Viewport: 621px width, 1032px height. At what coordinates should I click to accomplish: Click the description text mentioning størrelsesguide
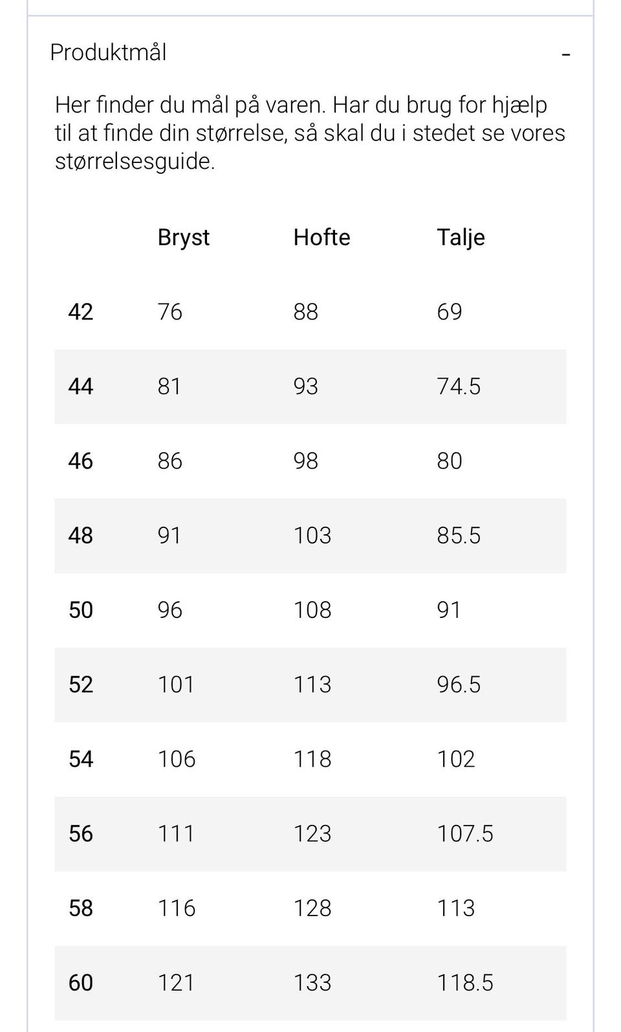pyautogui.click(x=310, y=133)
